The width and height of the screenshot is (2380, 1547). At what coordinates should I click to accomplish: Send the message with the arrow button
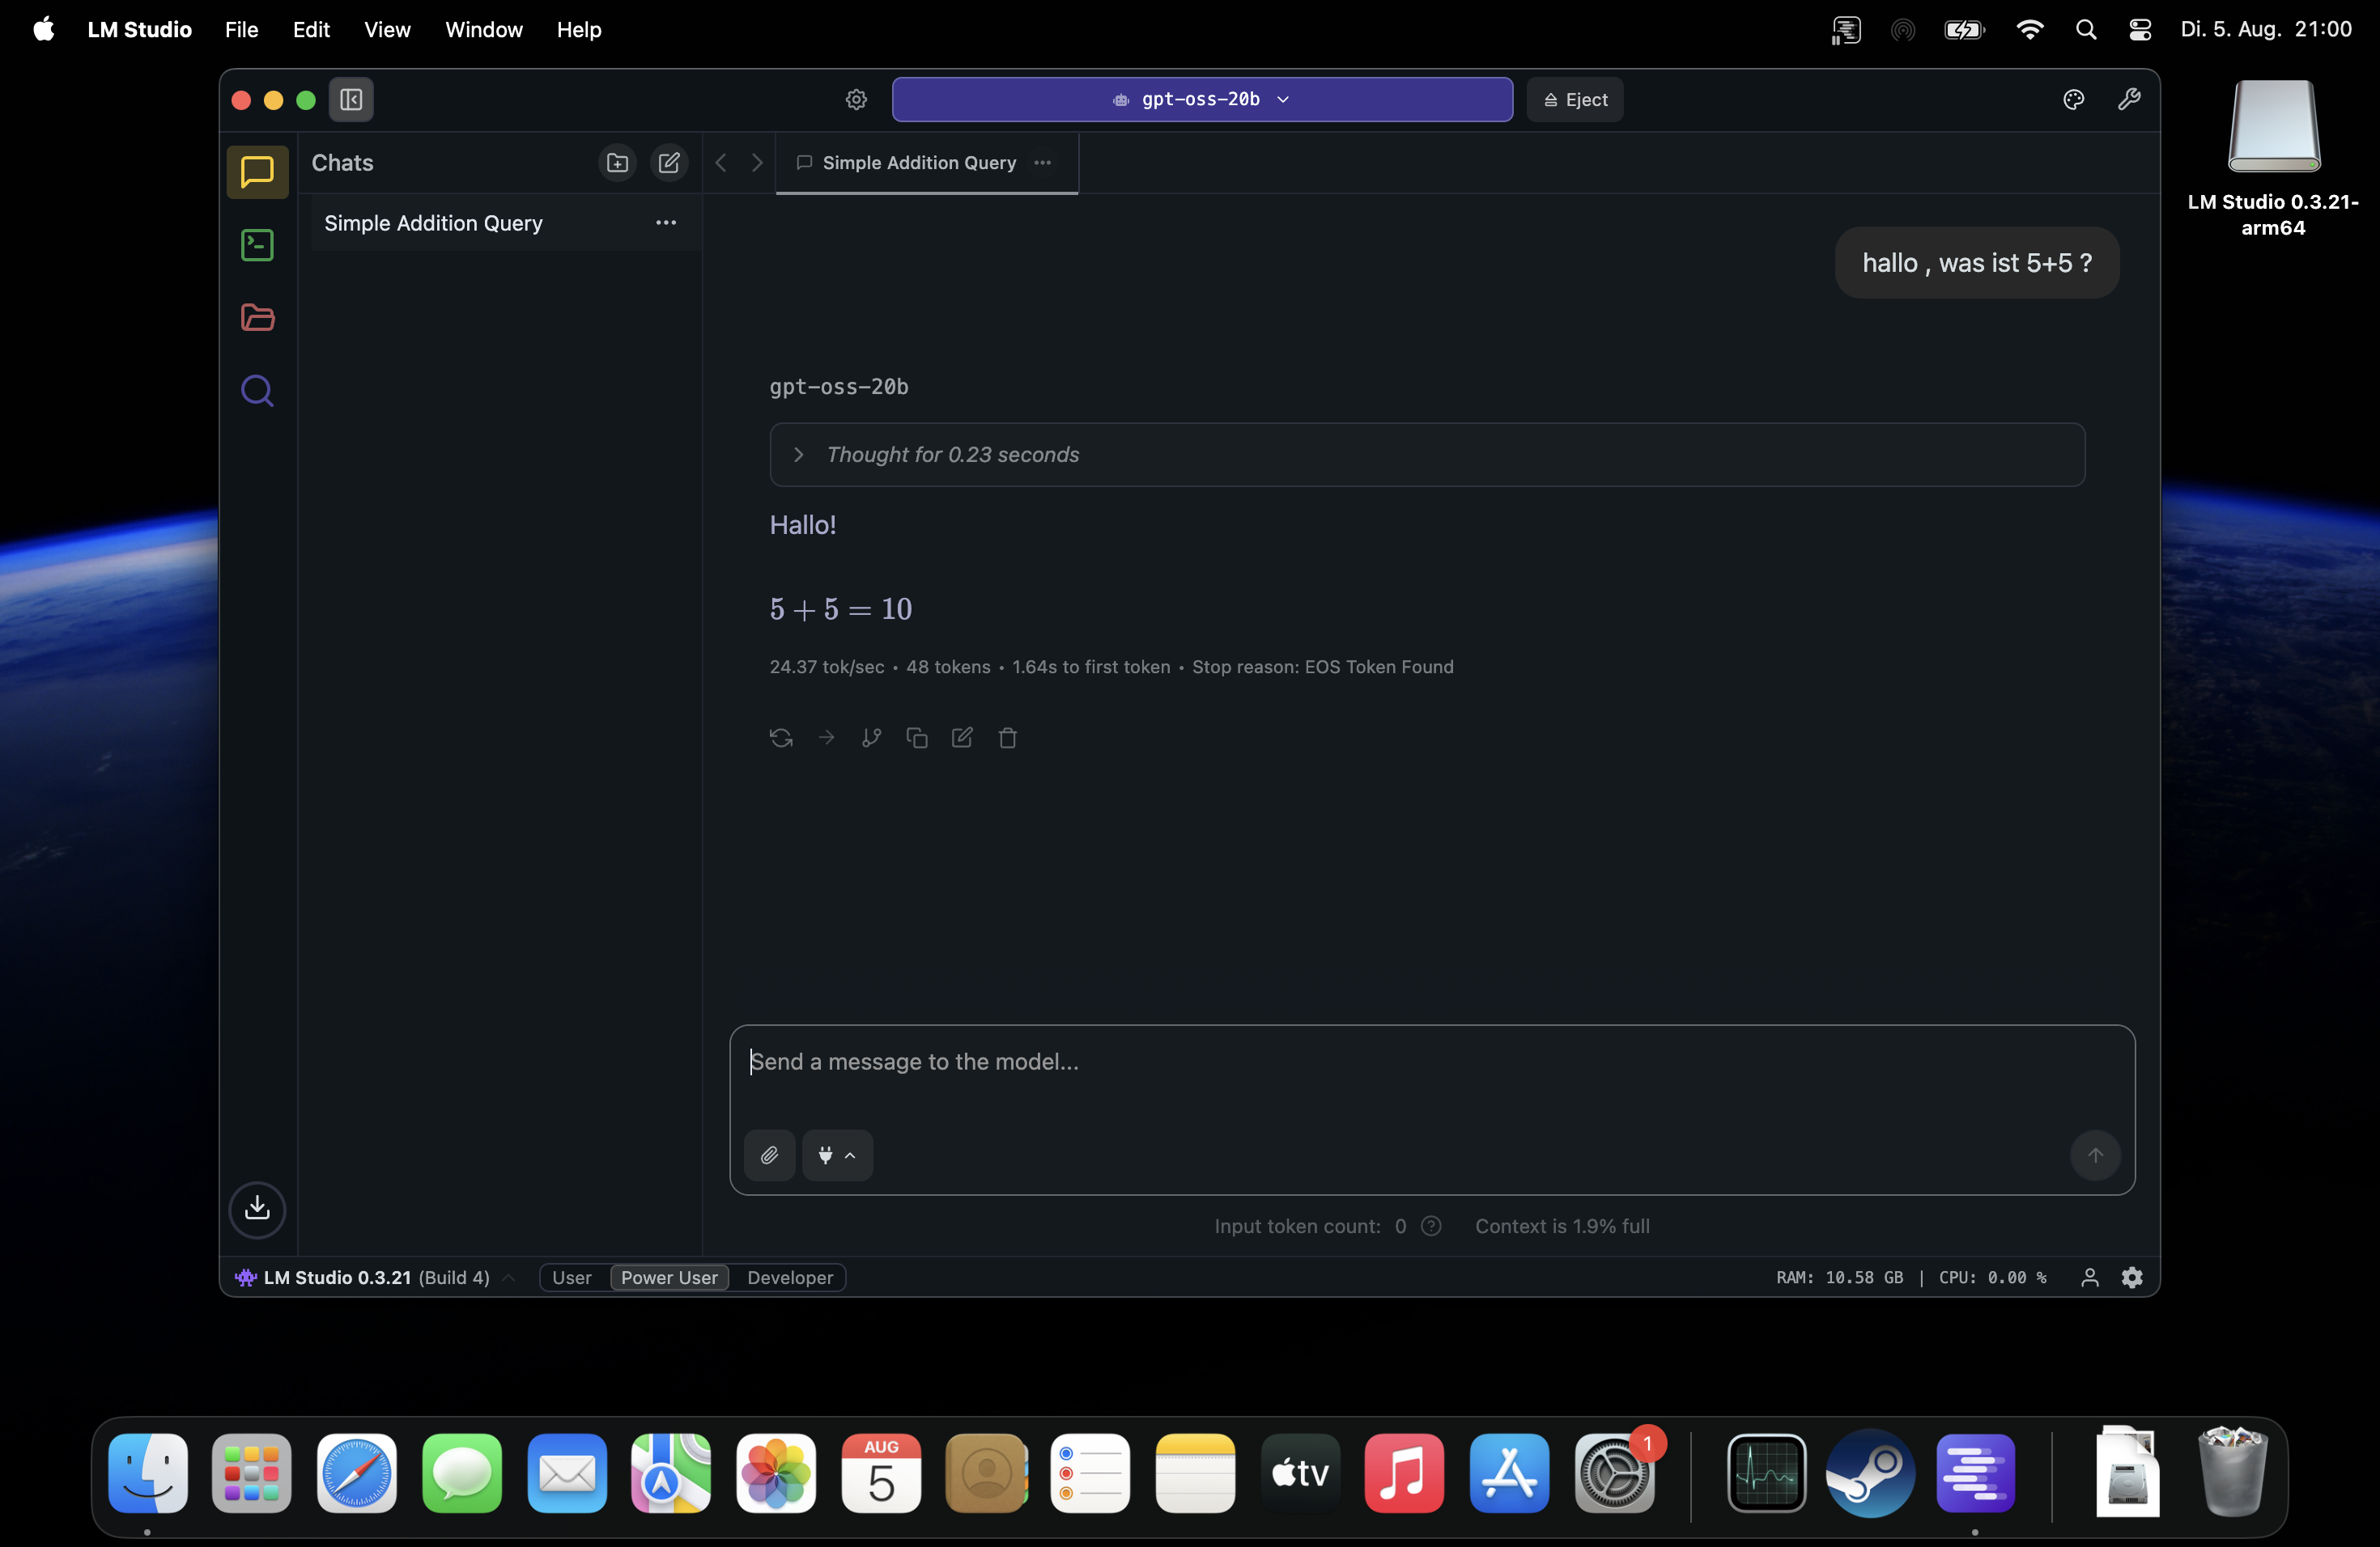[x=2095, y=1155]
